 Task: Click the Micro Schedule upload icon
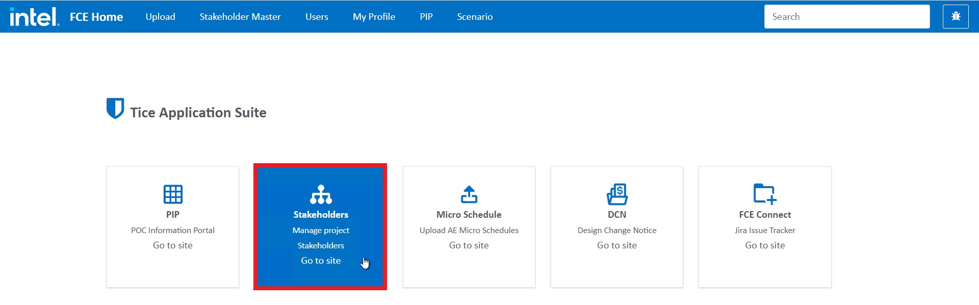coord(469,194)
